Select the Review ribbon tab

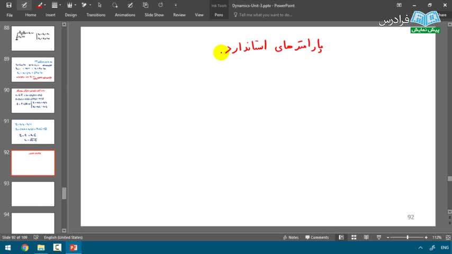(x=179, y=15)
